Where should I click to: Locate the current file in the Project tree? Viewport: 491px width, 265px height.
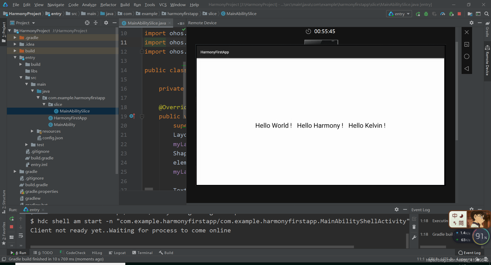point(87,23)
